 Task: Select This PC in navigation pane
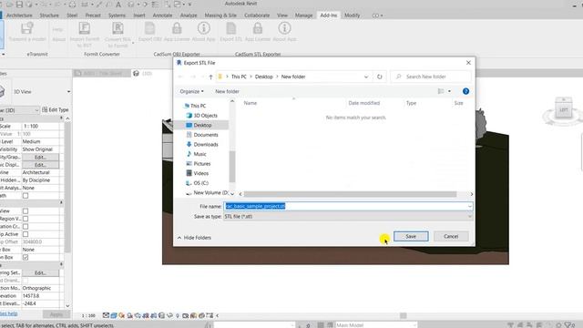tap(195, 106)
